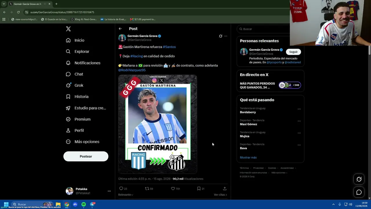
Task: Open the floating Grok button
Action: pos(359,179)
